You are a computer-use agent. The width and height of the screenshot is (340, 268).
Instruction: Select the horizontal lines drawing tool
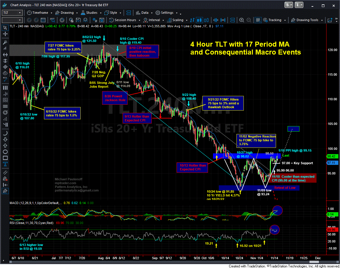point(5,106)
